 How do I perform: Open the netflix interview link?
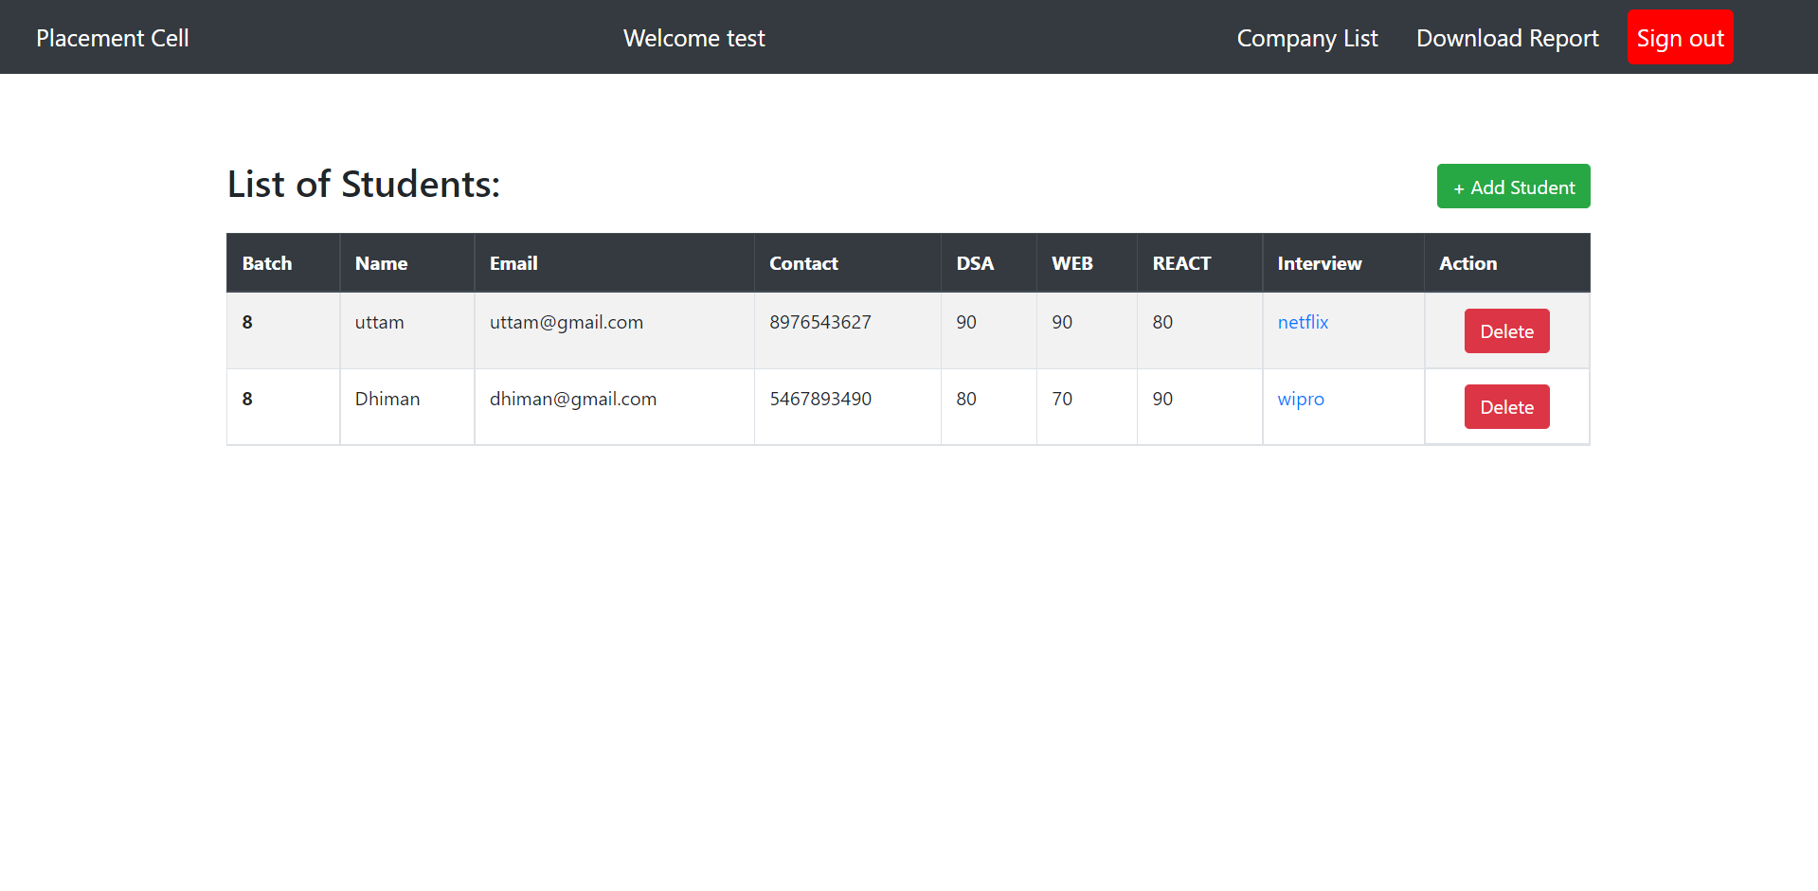point(1303,322)
